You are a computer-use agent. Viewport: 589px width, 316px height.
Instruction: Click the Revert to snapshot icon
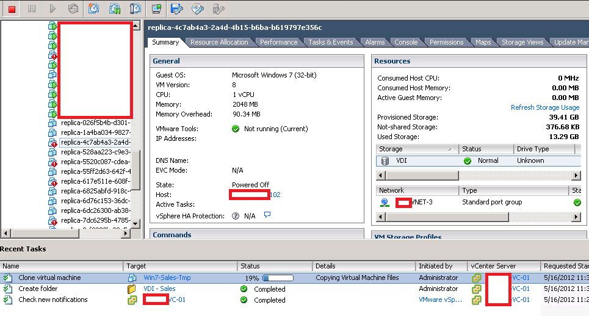coord(115,9)
